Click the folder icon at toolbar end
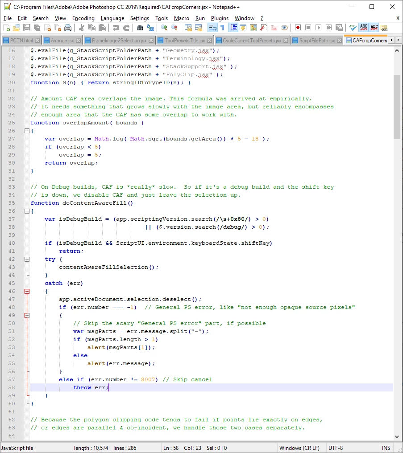This screenshot has height=453, width=403. click(384, 28)
